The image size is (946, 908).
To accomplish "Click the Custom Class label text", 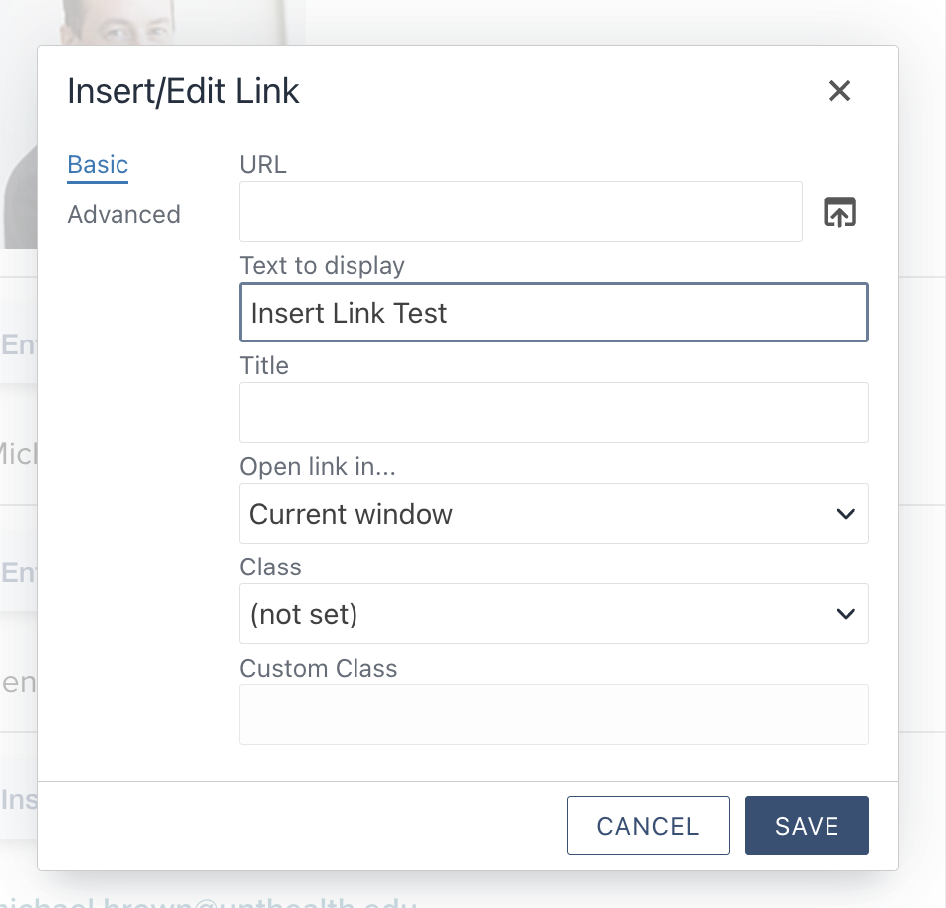I will tap(319, 668).
